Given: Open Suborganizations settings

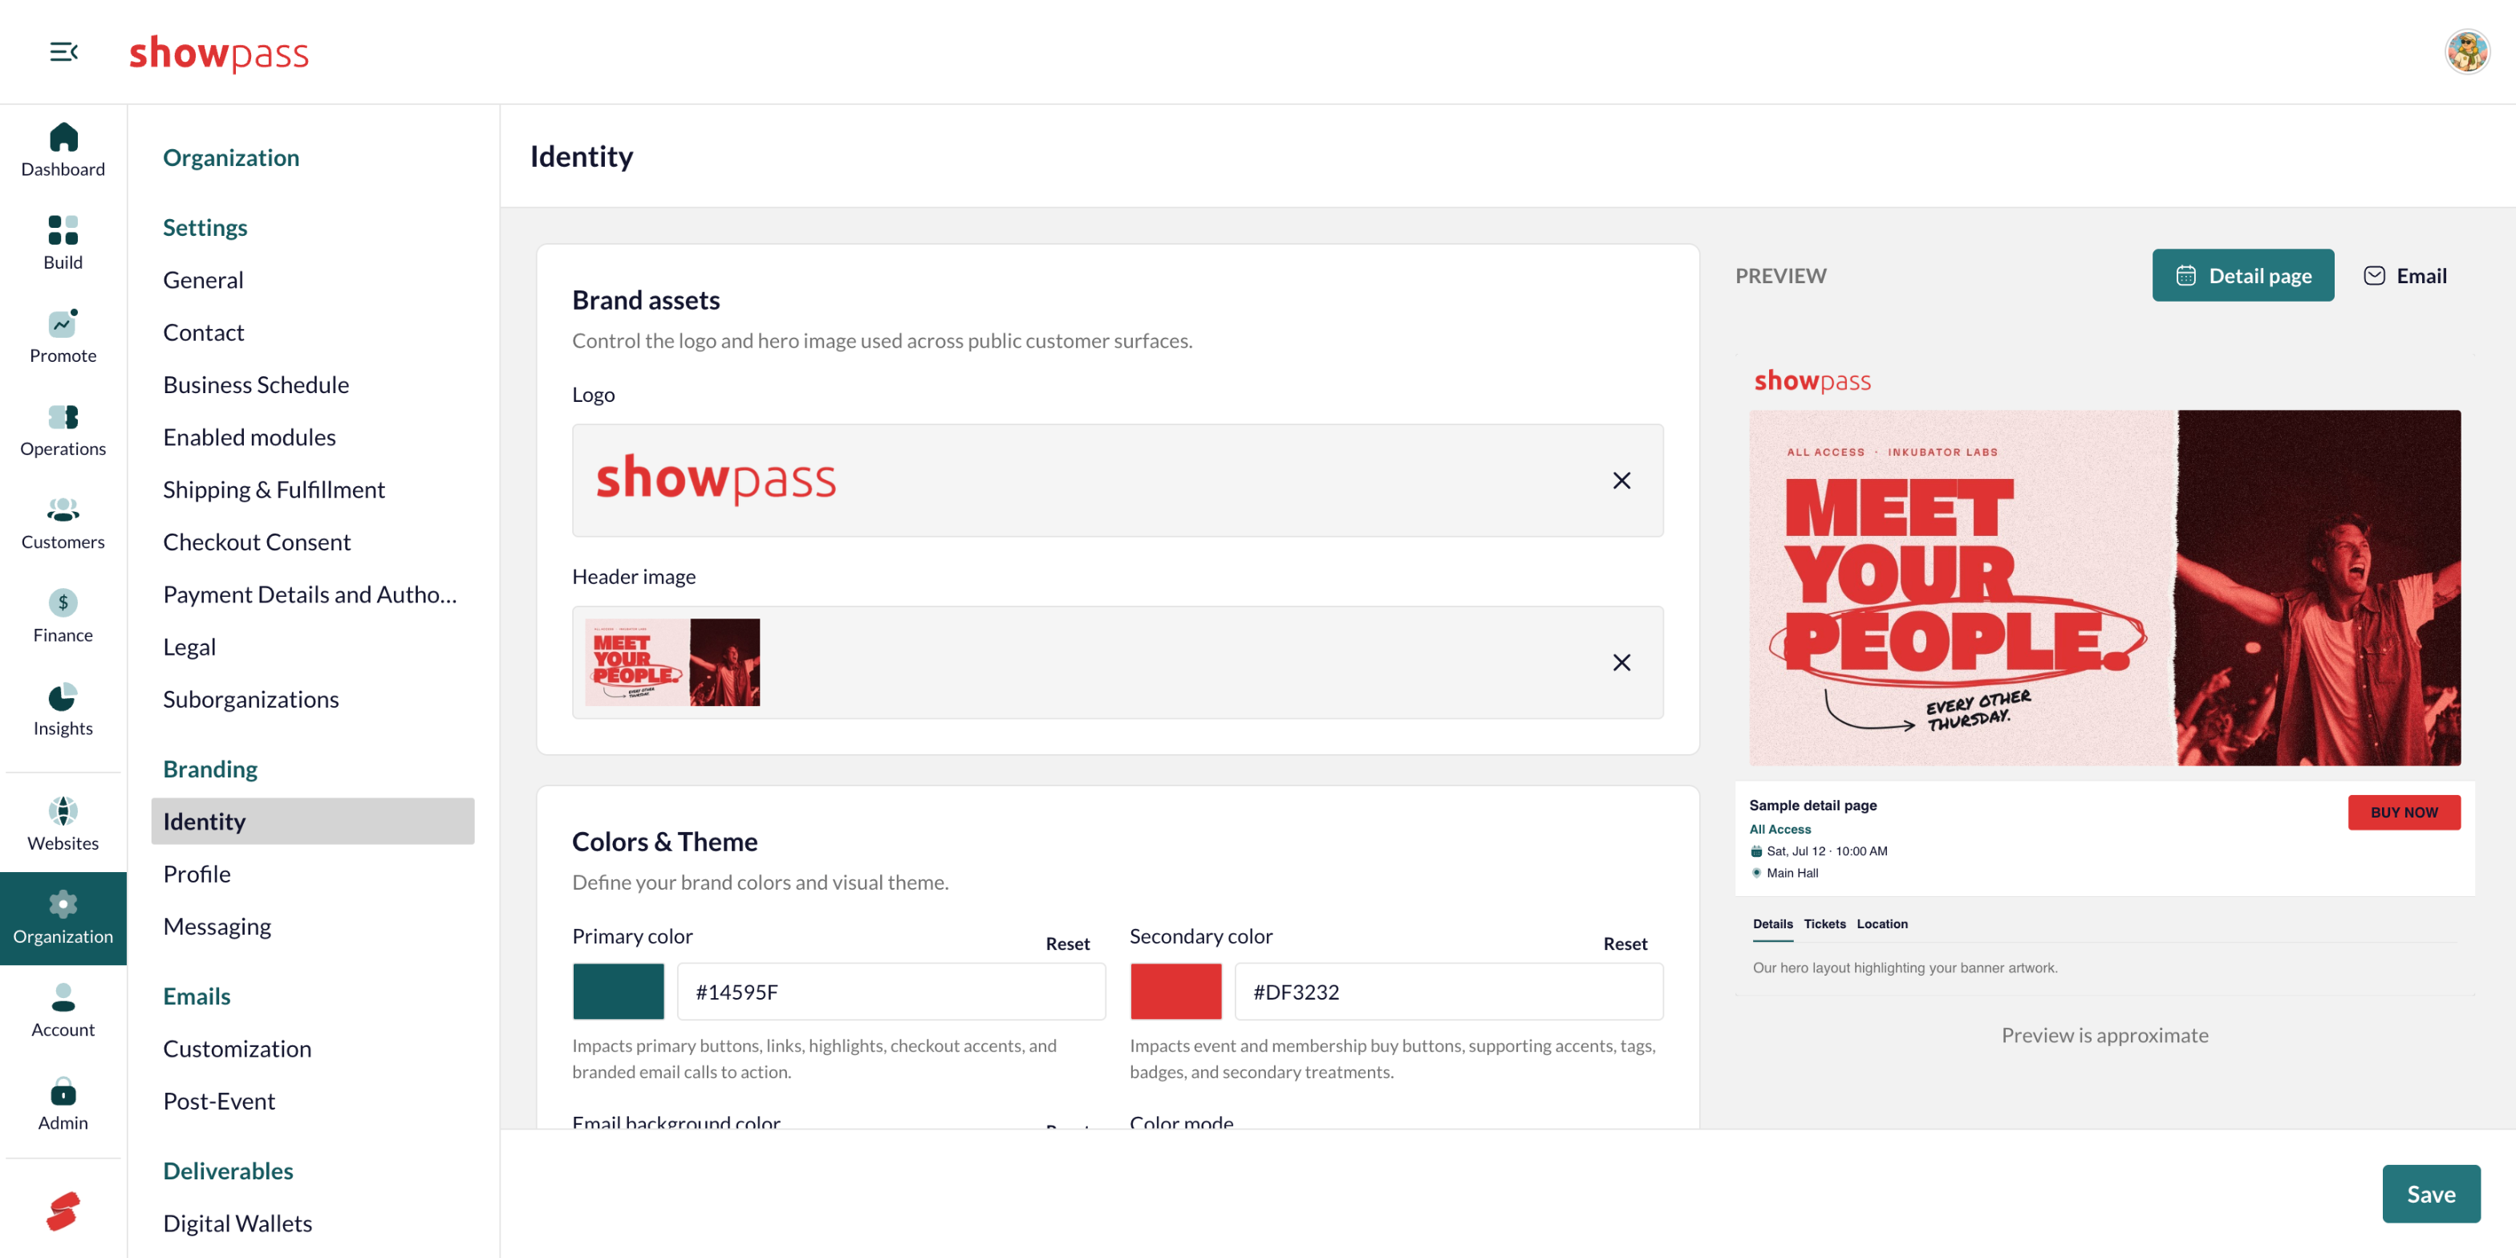Looking at the screenshot, I should point(250,700).
